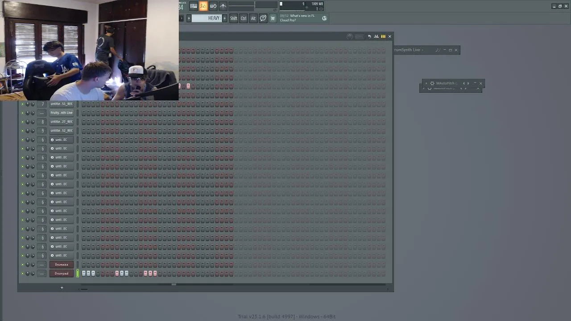
Task: Mute the untitle..52_REC channel LED
Action: pyautogui.click(x=22, y=131)
